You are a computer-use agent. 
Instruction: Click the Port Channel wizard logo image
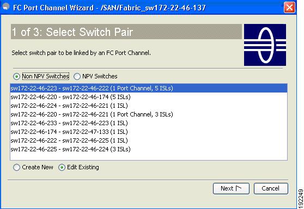pos(265,45)
